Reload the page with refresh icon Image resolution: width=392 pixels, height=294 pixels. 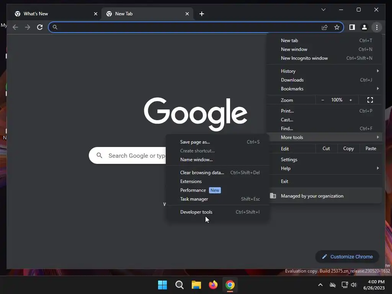coord(40,27)
